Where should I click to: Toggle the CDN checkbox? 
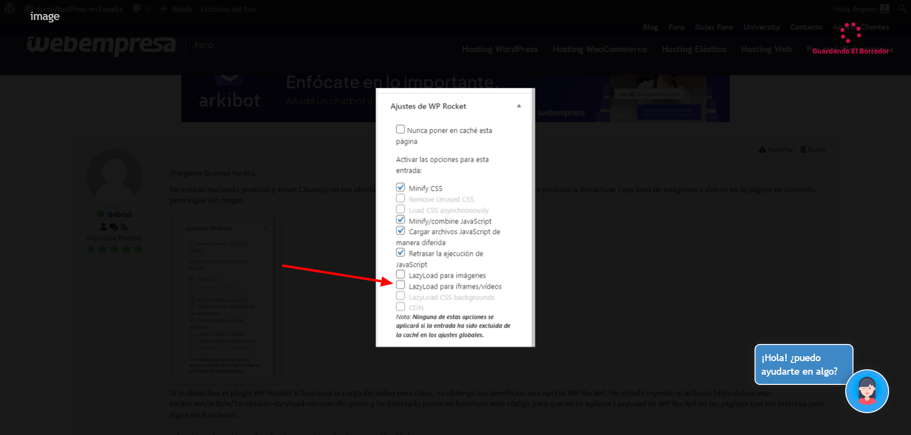pyautogui.click(x=400, y=307)
